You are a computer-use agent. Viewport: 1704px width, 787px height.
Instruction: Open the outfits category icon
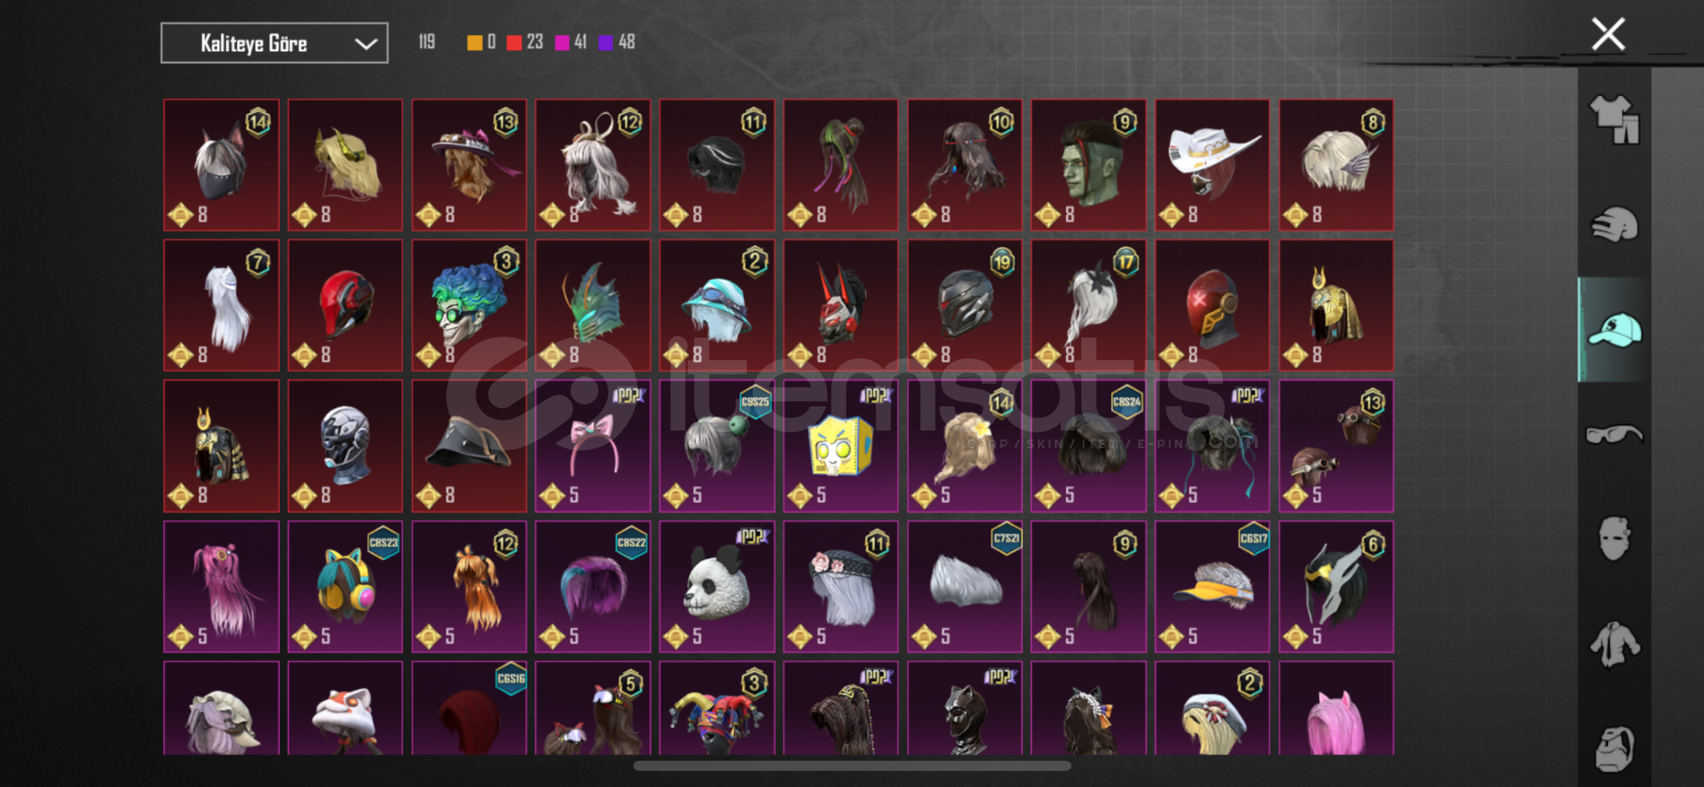click(x=1614, y=119)
